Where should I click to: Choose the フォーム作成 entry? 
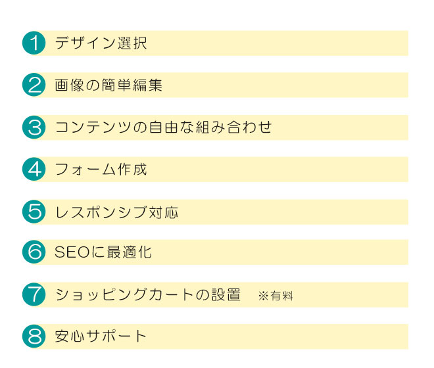pos(101,169)
